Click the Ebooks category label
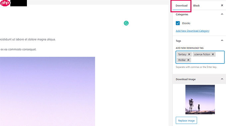Image resolution: width=226 pixels, height=126 pixels. pos(186,23)
